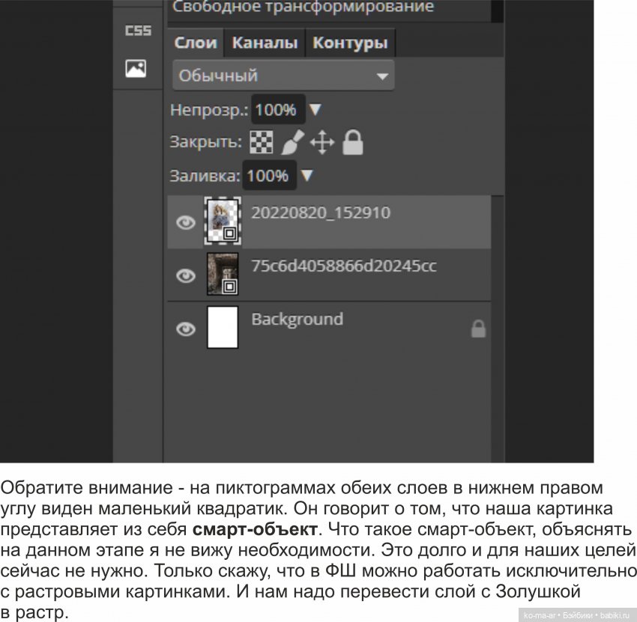
Task: Click the lock icon on the Background layer
Action: pyautogui.click(x=480, y=327)
